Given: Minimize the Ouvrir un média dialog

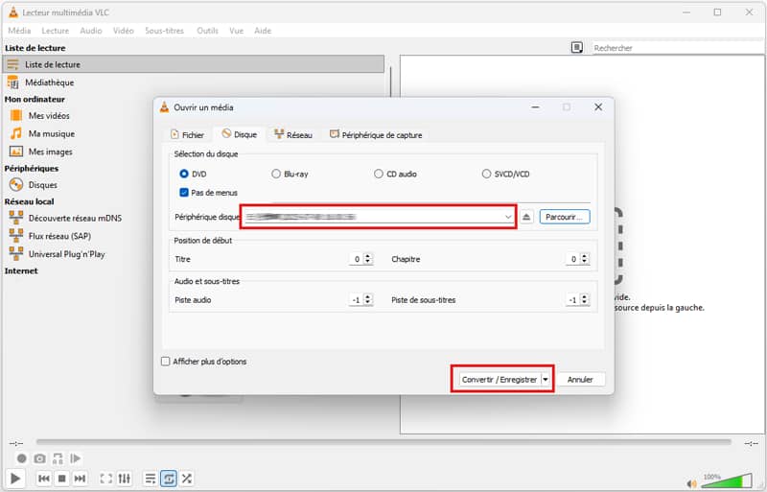Looking at the screenshot, I should pyautogui.click(x=536, y=106).
